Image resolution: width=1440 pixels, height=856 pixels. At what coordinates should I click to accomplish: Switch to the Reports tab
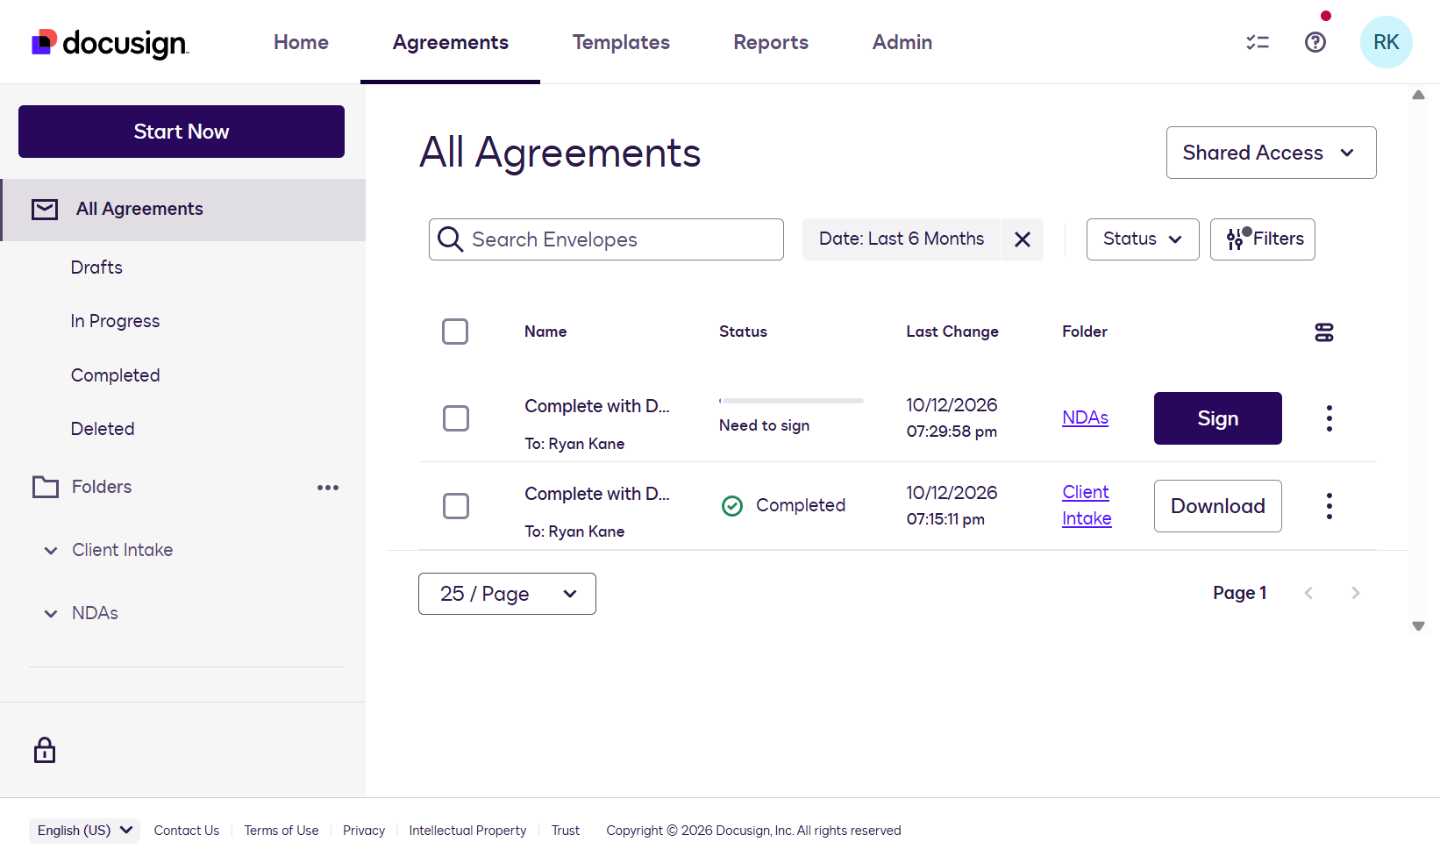coord(771,42)
